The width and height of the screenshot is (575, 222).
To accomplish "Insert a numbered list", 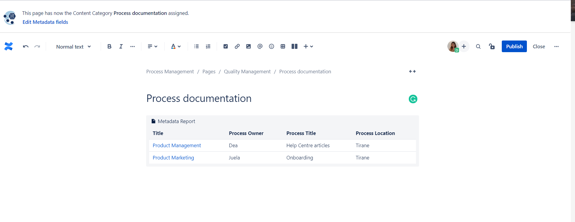I will pos(208,46).
